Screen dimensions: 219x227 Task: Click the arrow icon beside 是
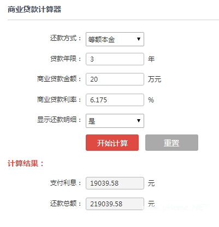pyautogui.click(x=139, y=121)
